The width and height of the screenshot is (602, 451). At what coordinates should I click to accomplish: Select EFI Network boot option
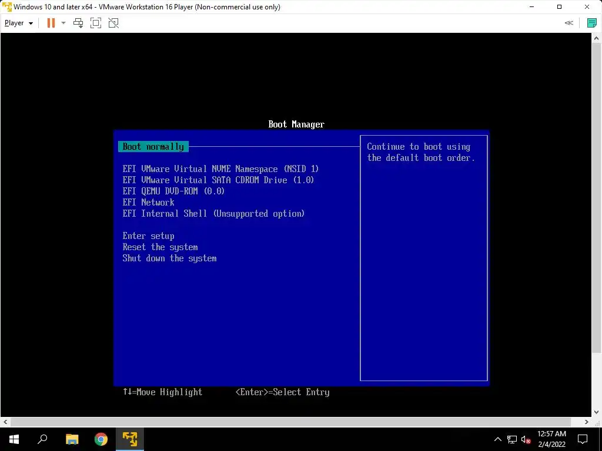(x=148, y=202)
